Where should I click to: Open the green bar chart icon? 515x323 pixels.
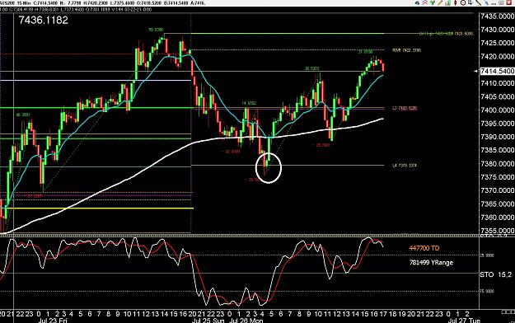tap(447, 3)
